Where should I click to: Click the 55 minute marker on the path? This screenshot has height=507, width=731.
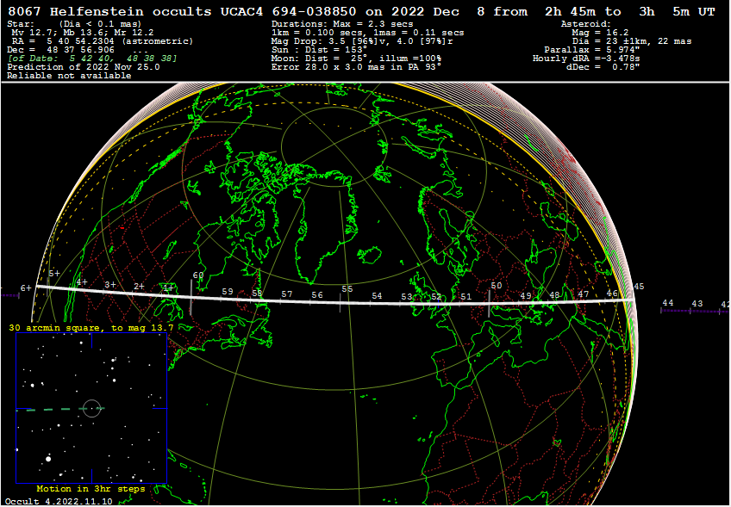[346, 289]
